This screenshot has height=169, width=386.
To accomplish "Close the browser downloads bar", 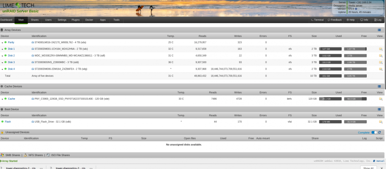I will coord(382,168).
